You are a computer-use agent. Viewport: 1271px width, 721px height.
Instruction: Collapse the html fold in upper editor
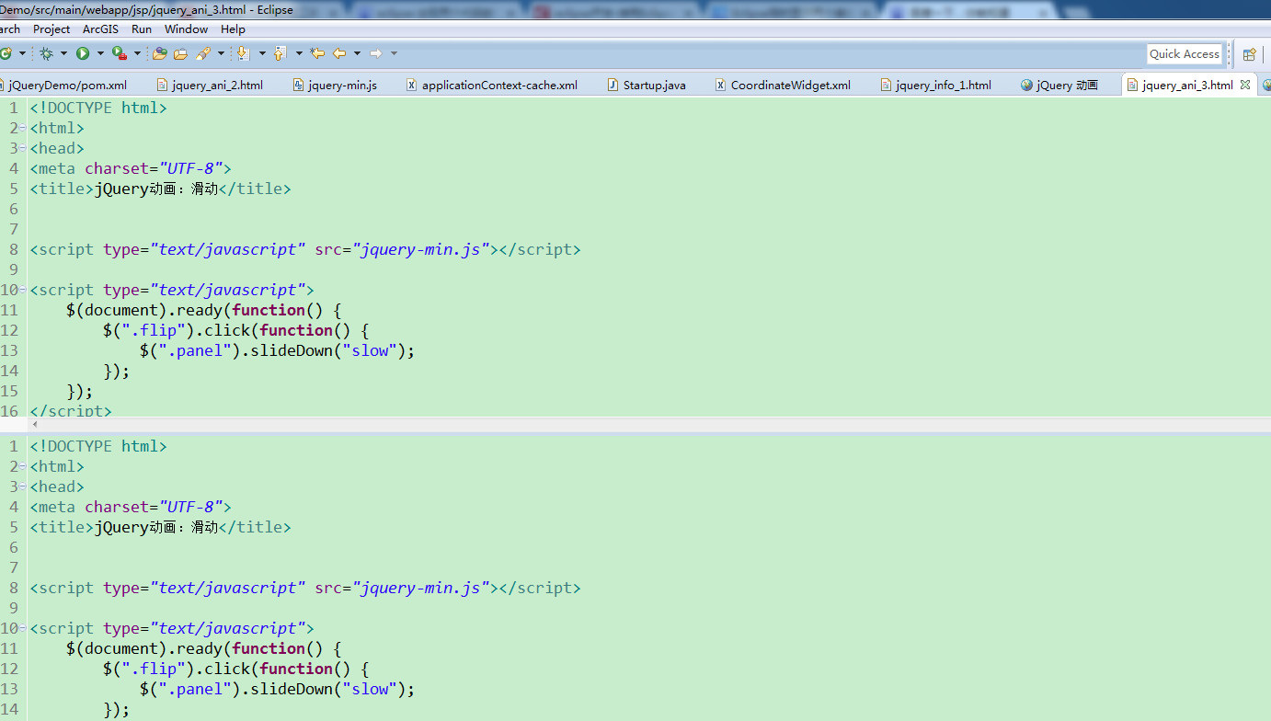tap(23, 128)
